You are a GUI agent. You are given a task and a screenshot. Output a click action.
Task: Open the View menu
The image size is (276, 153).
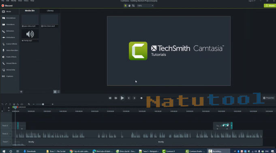(x=20, y=1)
